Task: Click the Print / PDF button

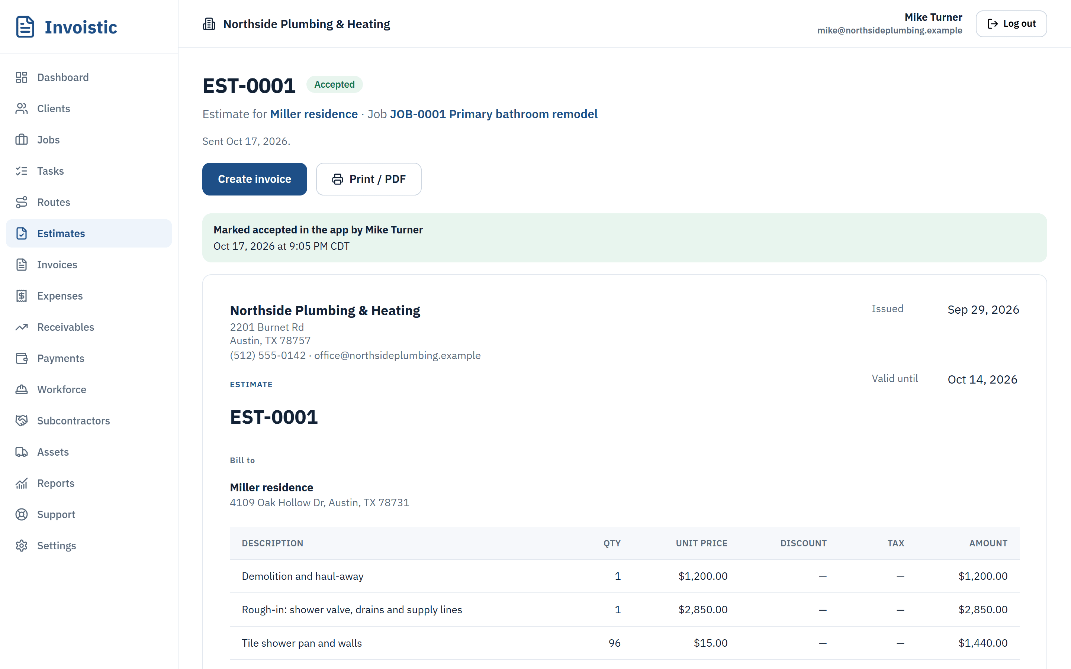Action: pos(369,179)
